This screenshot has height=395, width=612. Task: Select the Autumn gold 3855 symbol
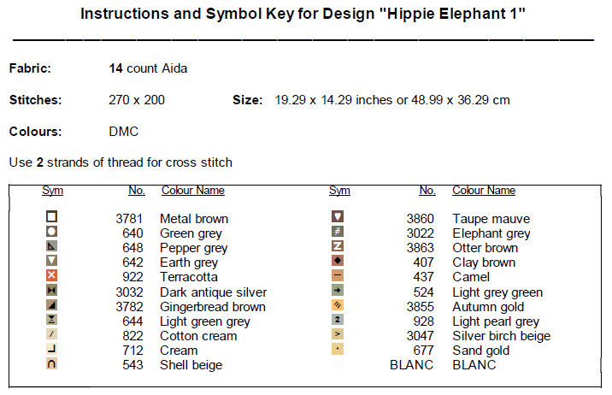pyautogui.click(x=338, y=305)
